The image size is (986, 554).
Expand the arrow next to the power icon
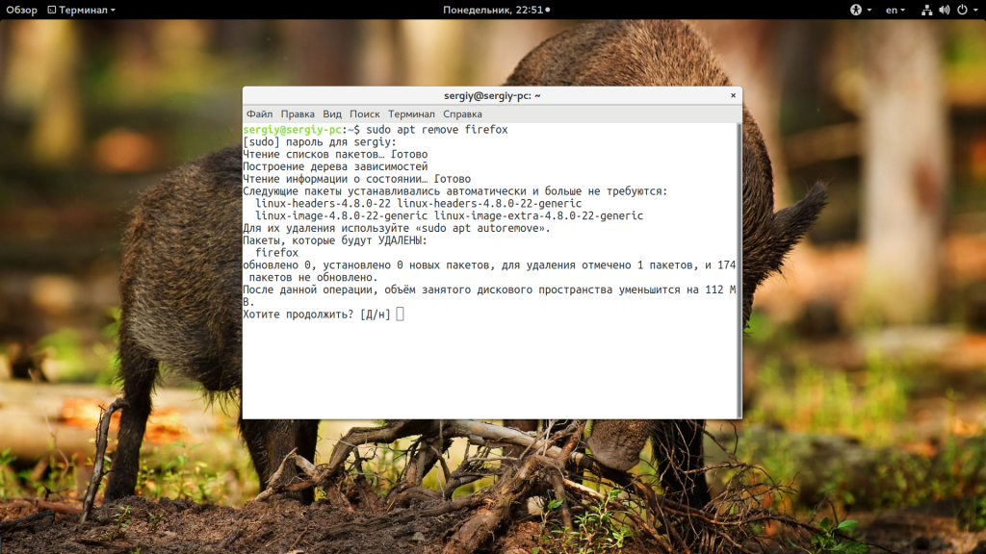pos(973,10)
